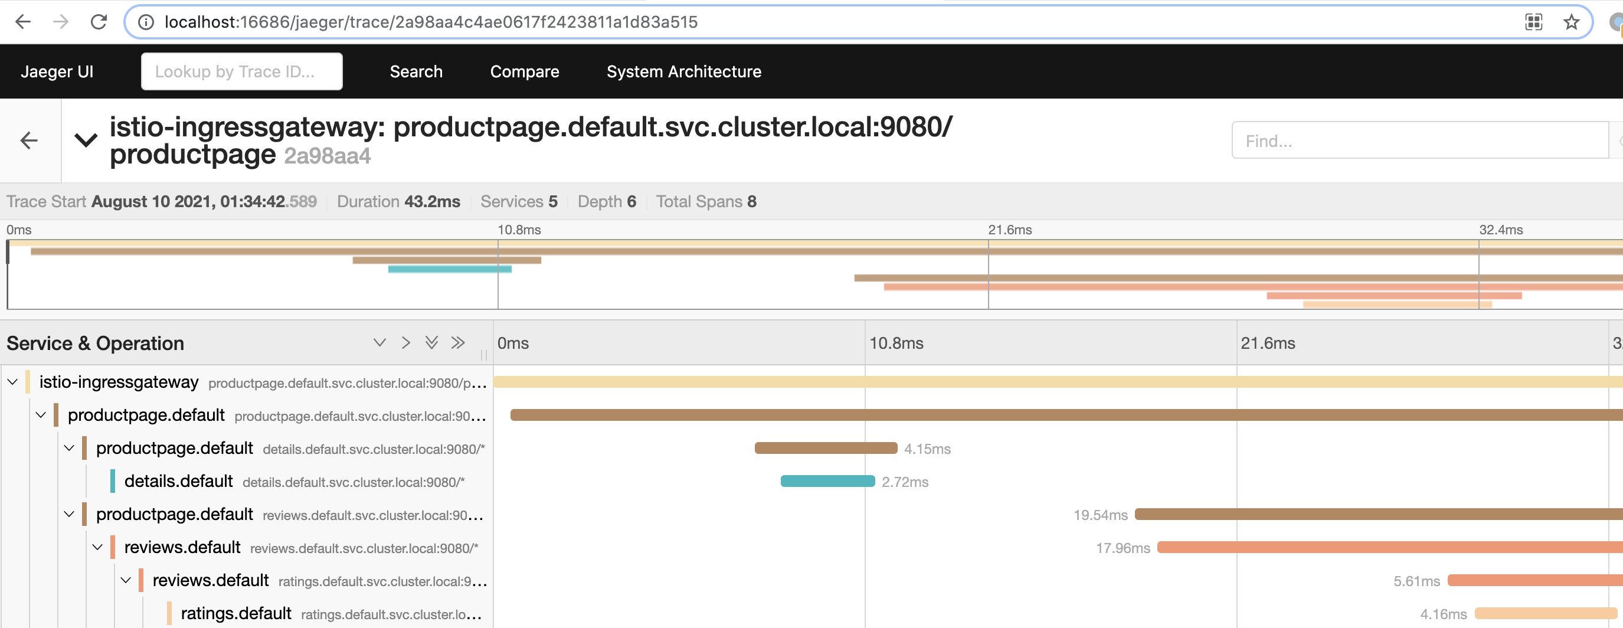
Task: Click the expand one level chevron icon
Action: (379, 343)
